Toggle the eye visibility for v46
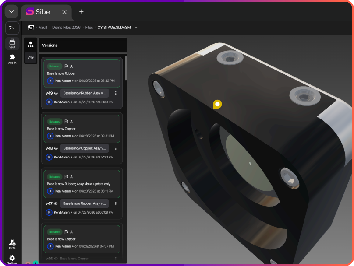354x266 pixels. tap(56, 259)
